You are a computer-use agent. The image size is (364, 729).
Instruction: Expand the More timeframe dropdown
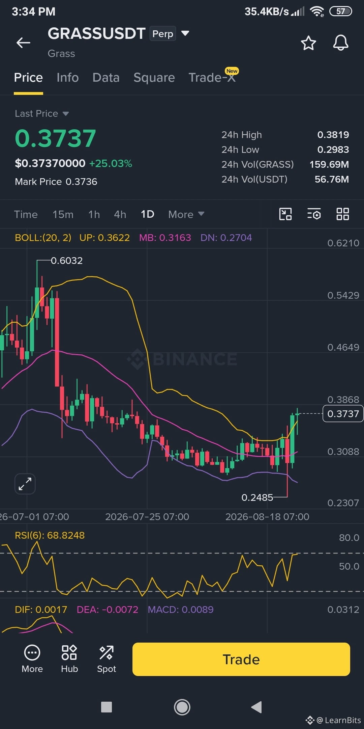point(186,214)
